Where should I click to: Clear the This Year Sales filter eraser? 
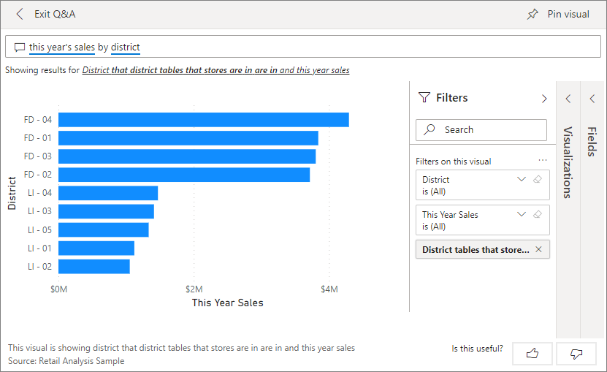[538, 215]
